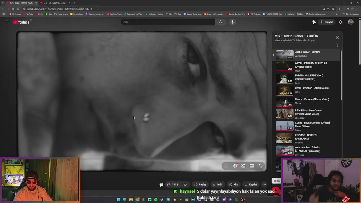Image resolution: width=361 pixels, height=203 pixels.
Task: Play KOZMOS - NERDEN RASTLADIM
Action: click(307, 138)
